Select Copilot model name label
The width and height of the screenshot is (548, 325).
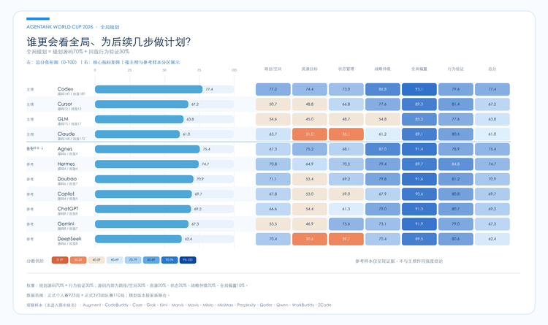pos(66,194)
